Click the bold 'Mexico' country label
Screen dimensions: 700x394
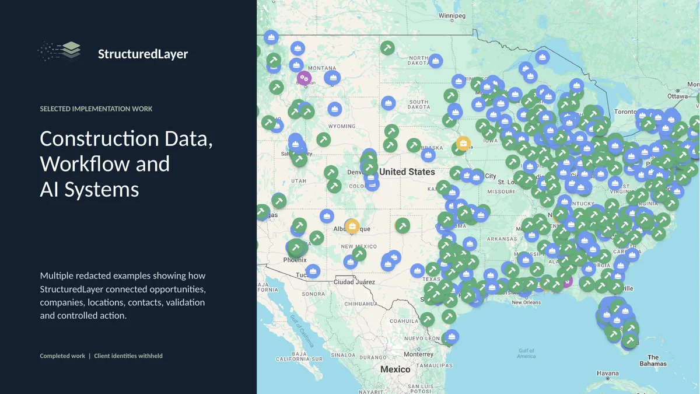(x=395, y=369)
